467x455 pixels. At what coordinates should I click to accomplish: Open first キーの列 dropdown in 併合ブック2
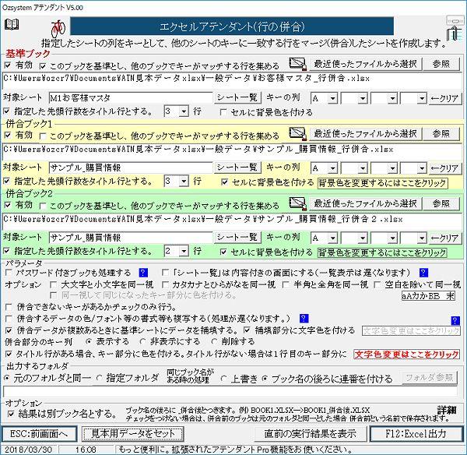point(332,238)
